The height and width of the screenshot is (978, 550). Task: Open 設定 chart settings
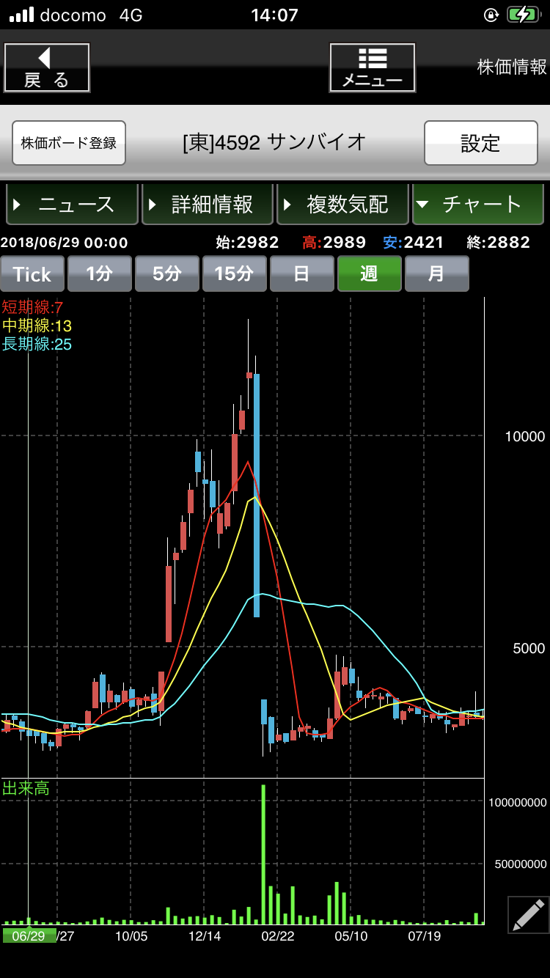tap(480, 143)
